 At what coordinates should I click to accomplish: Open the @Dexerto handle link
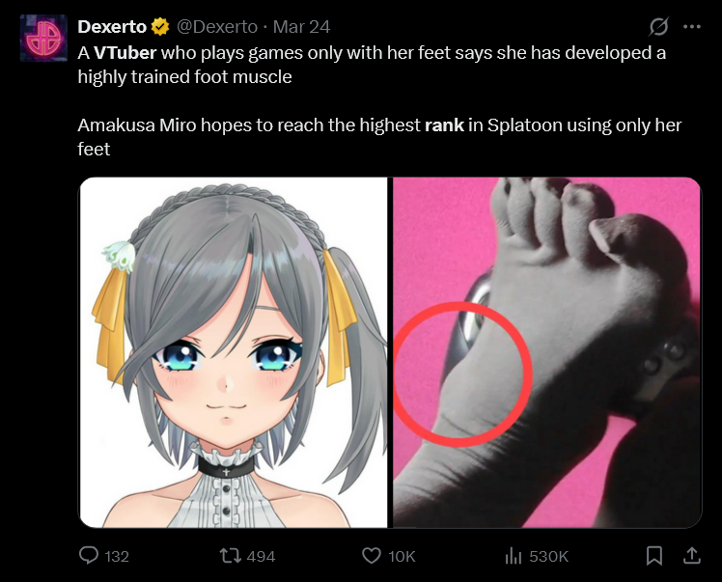tap(217, 27)
